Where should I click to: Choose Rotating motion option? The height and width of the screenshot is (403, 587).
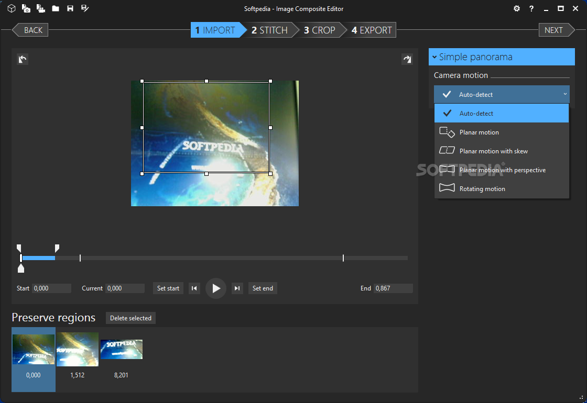(x=501, y=189)
